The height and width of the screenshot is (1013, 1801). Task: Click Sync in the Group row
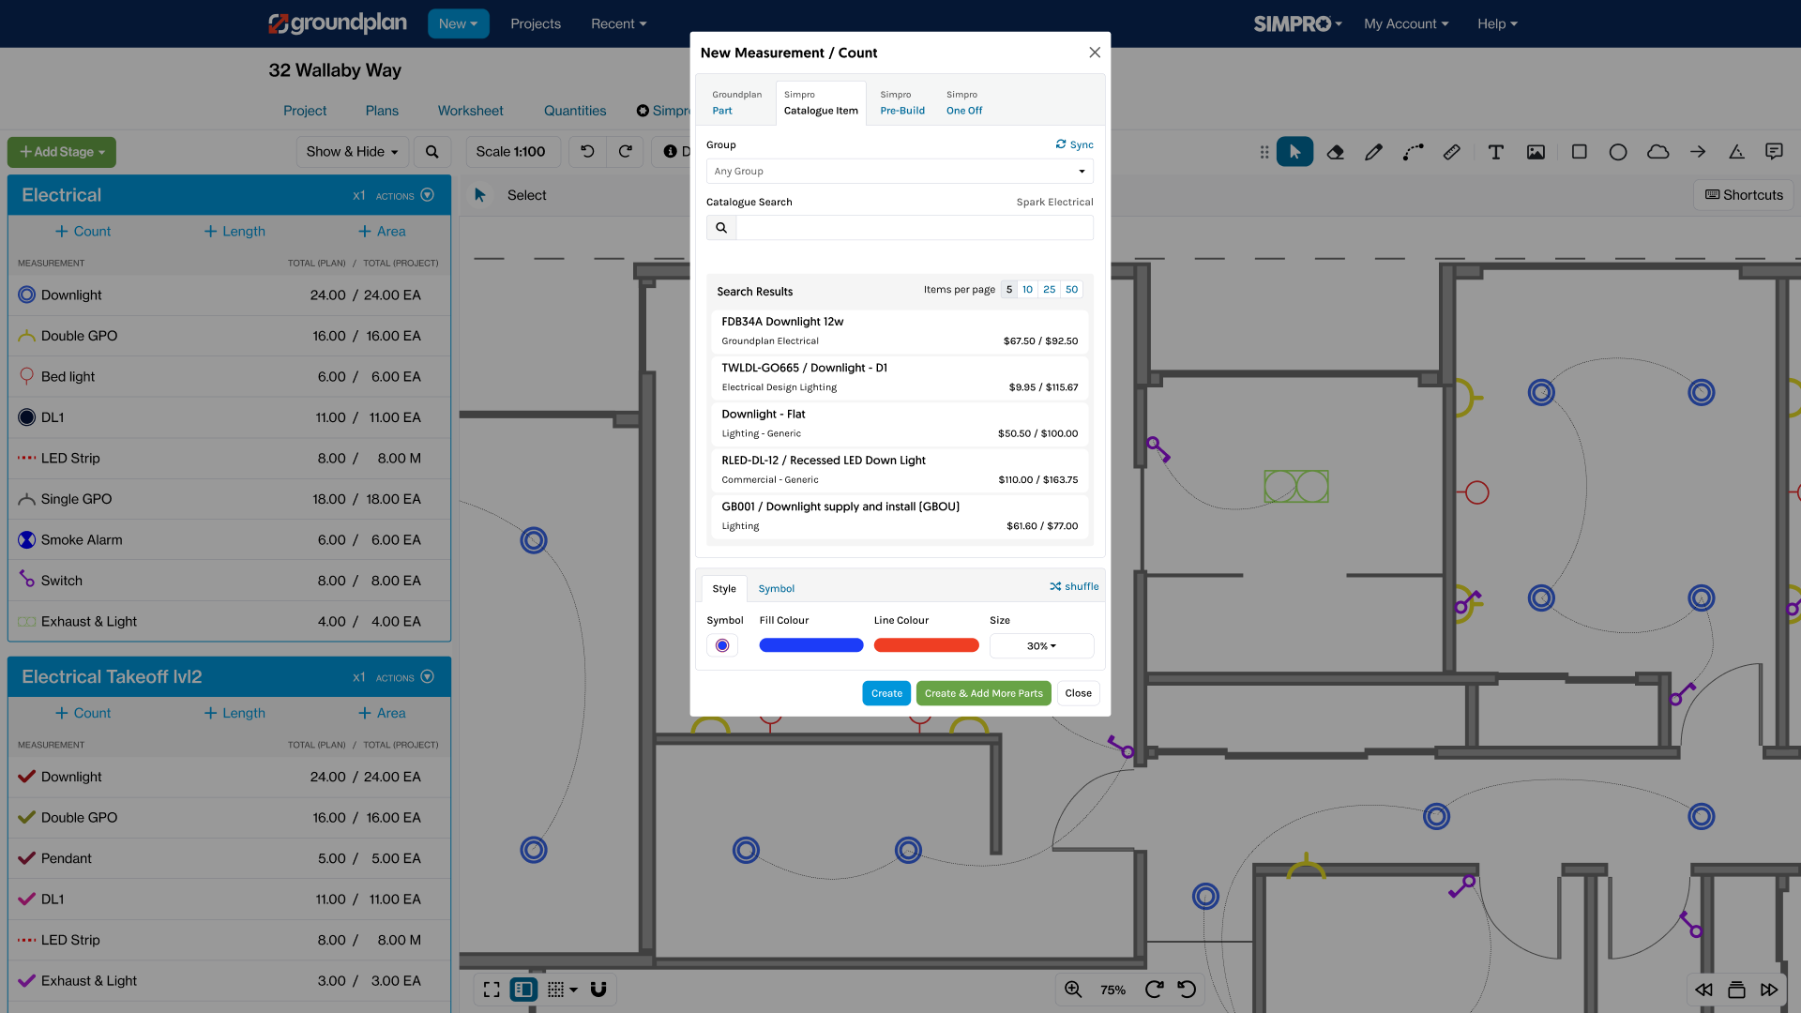[x=1075, y=144]
